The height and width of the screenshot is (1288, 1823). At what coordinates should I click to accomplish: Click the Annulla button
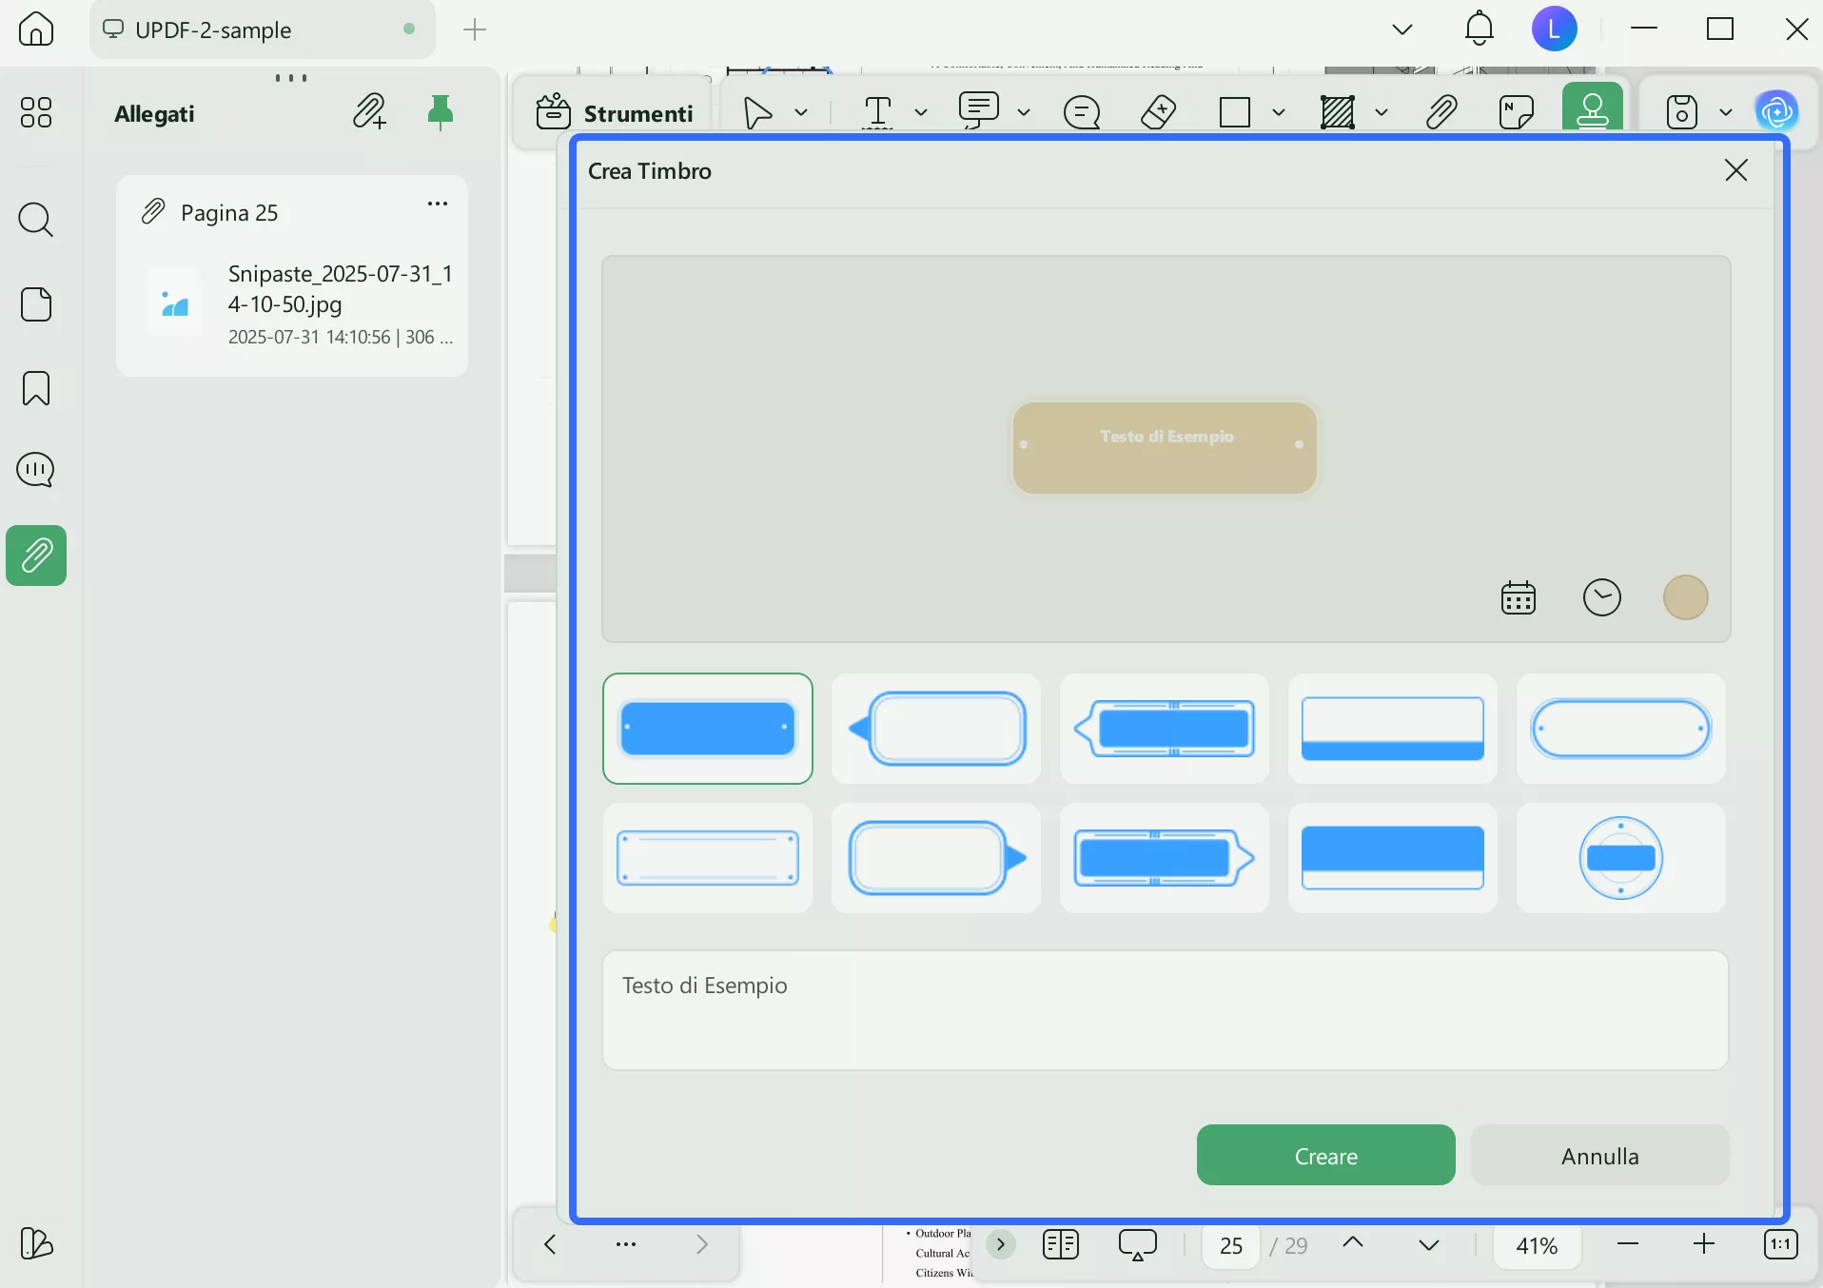point(1599,1156)
